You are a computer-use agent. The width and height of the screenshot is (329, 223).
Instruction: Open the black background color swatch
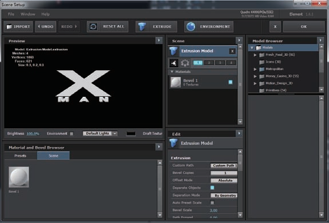130,133
